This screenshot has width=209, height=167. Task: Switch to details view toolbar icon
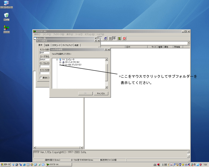click(x=114, y=38)
